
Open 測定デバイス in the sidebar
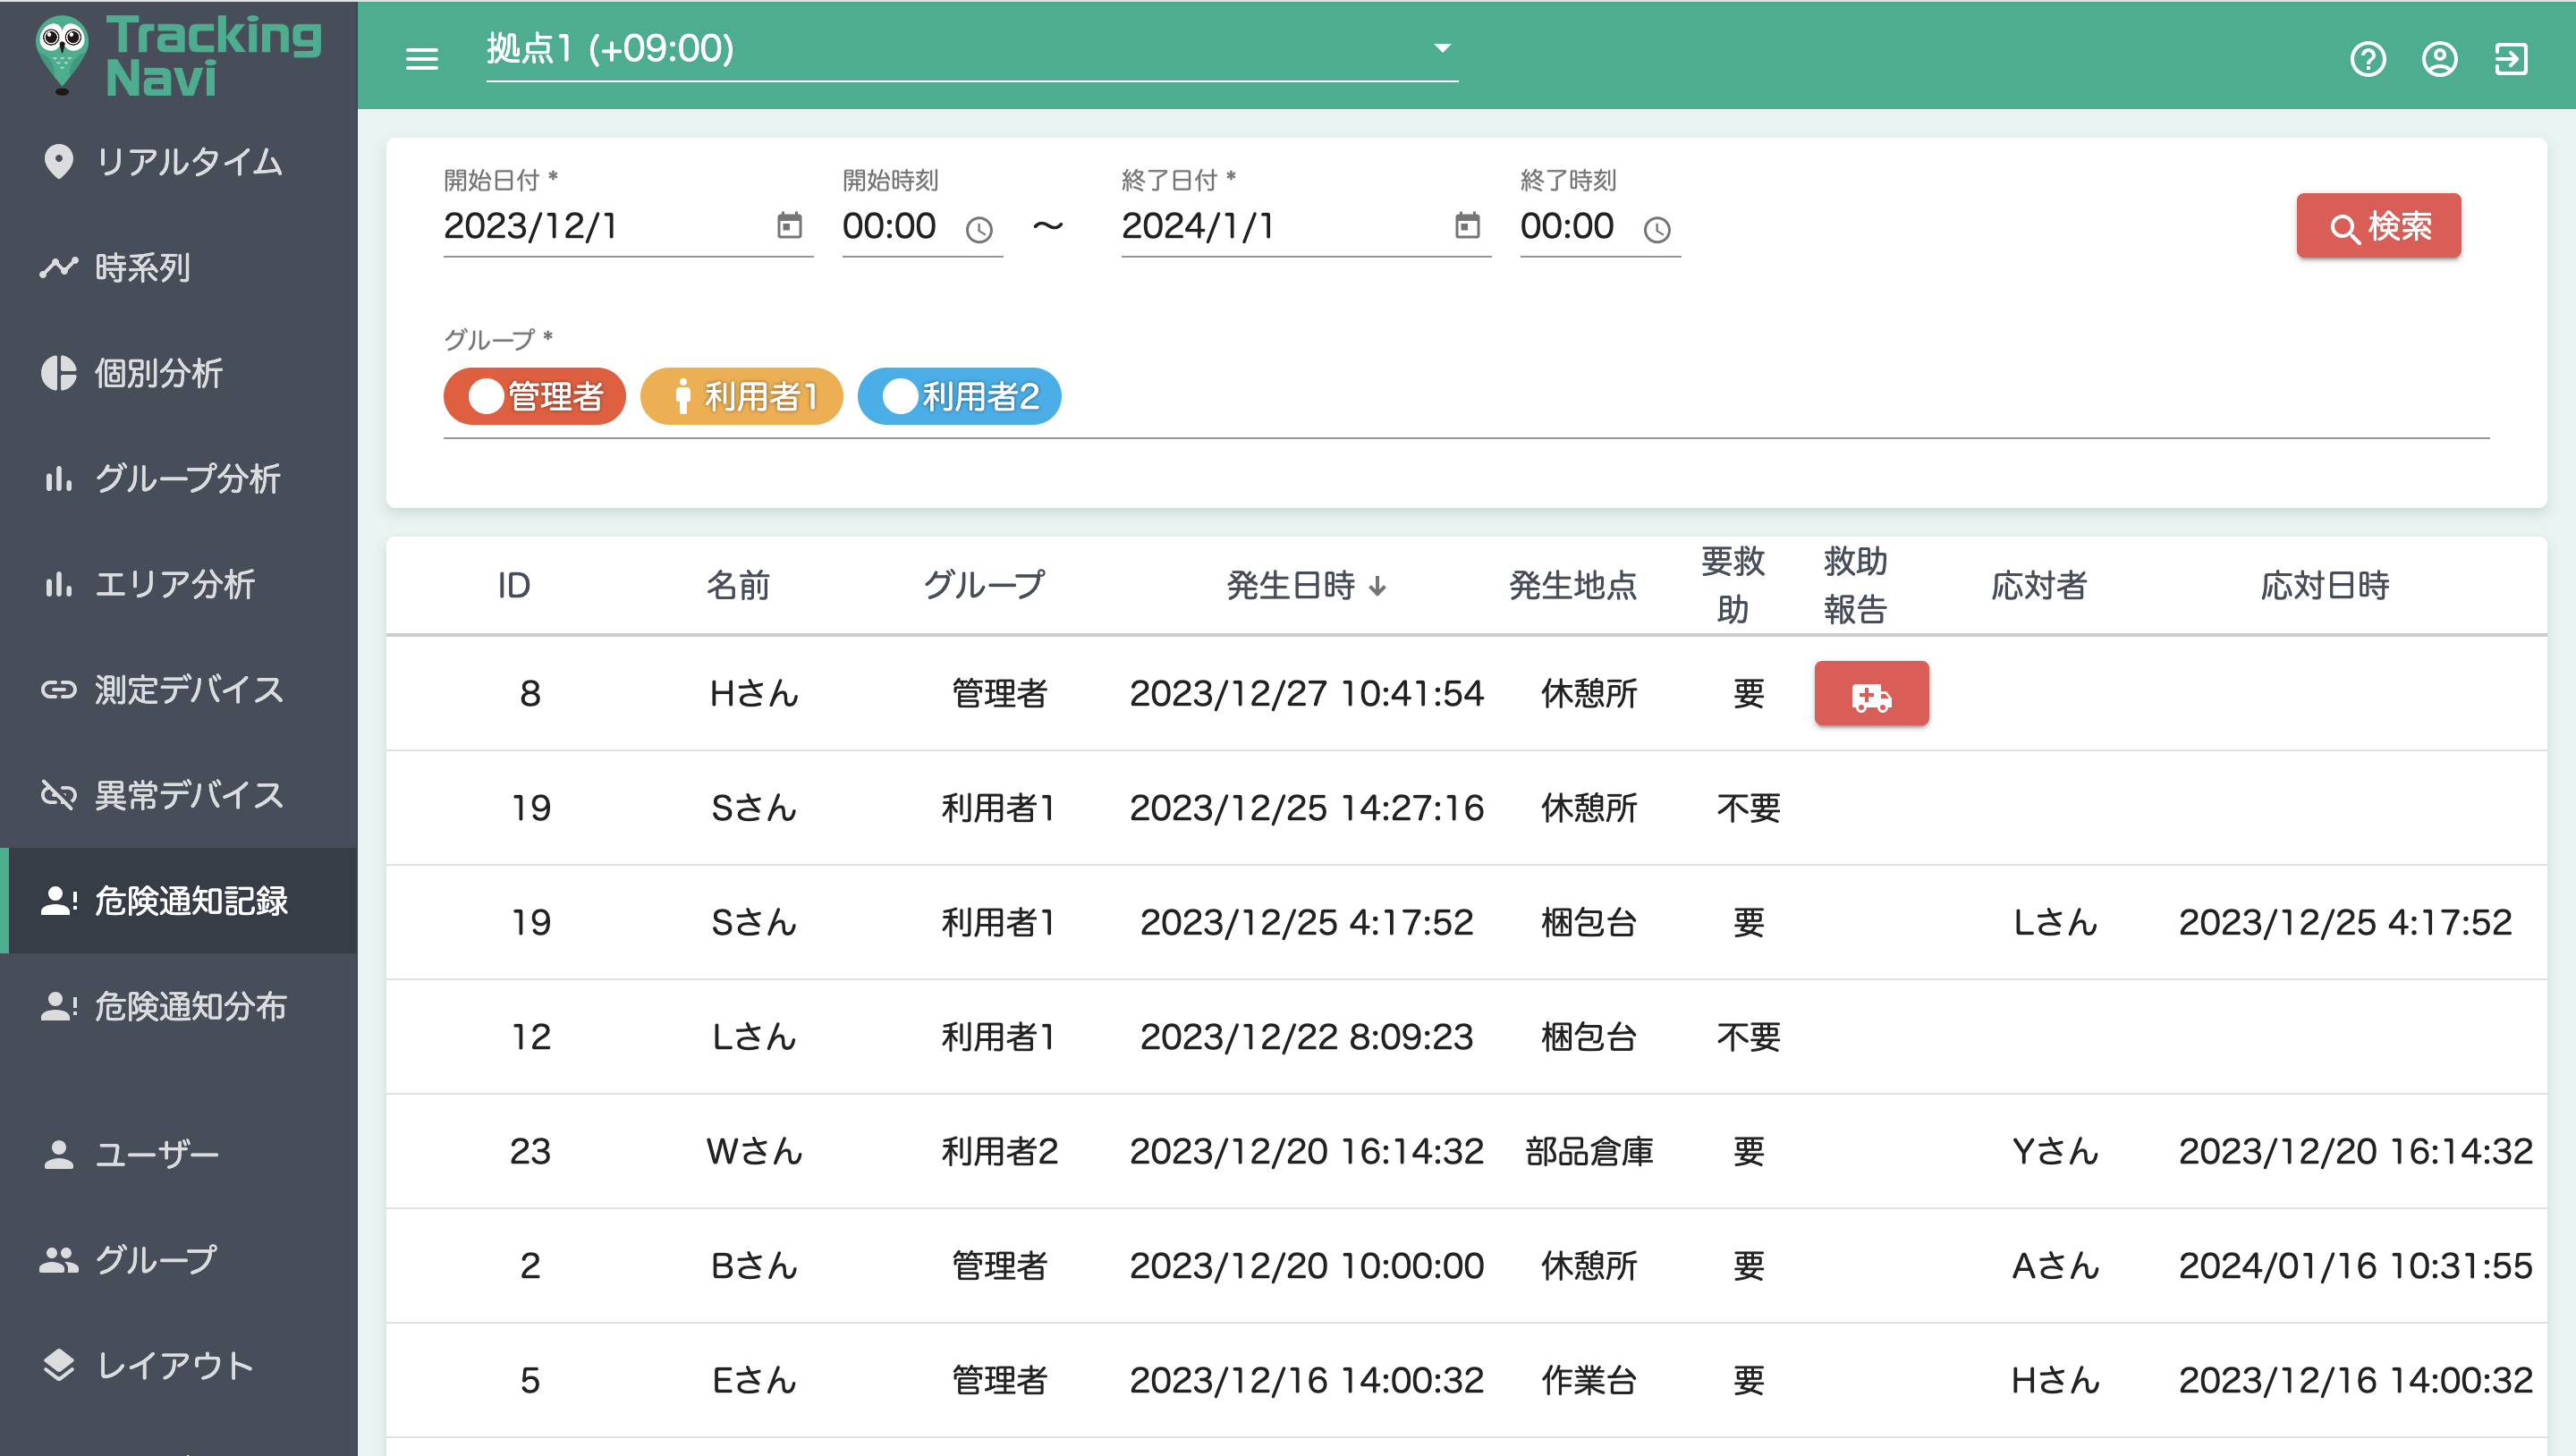(x=188, y=690)
